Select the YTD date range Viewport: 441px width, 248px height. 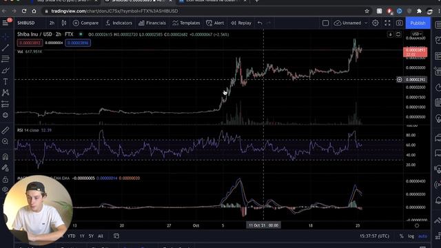(72, 236)
